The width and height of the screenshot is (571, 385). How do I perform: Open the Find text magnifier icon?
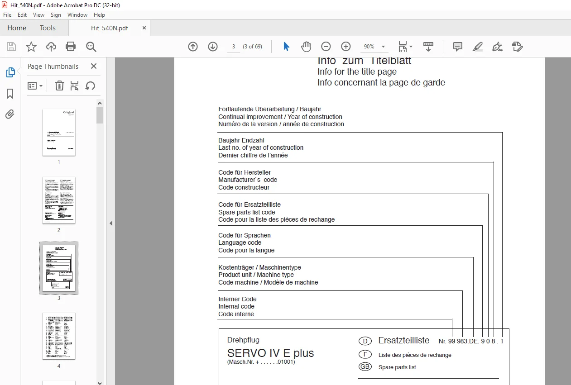click(91, 47)
